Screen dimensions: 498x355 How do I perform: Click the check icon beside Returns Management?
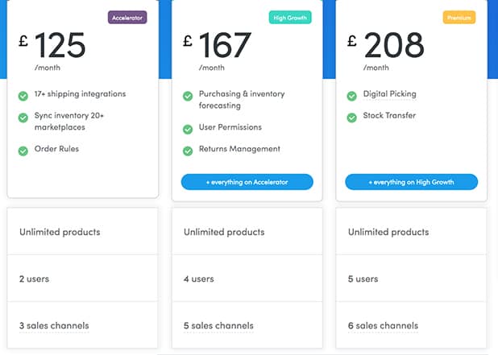click(188, 151)
